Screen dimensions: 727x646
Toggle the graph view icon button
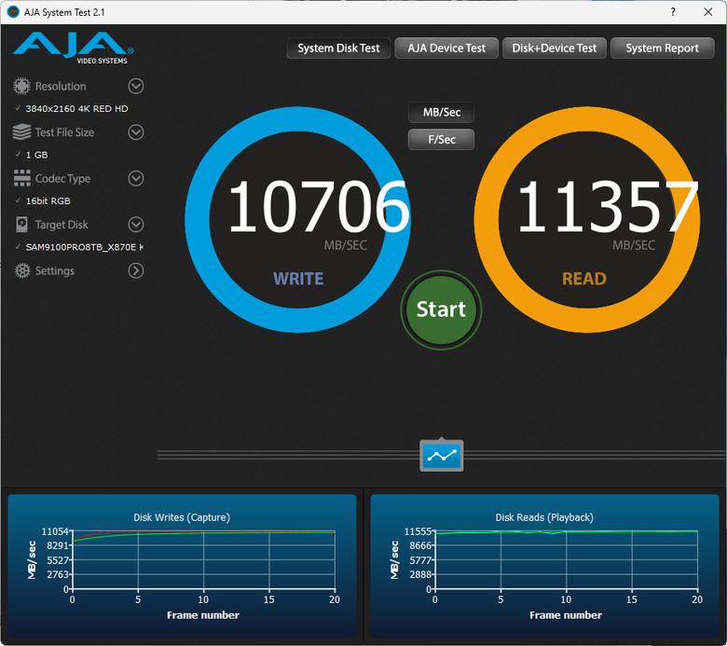coord(442,456)
